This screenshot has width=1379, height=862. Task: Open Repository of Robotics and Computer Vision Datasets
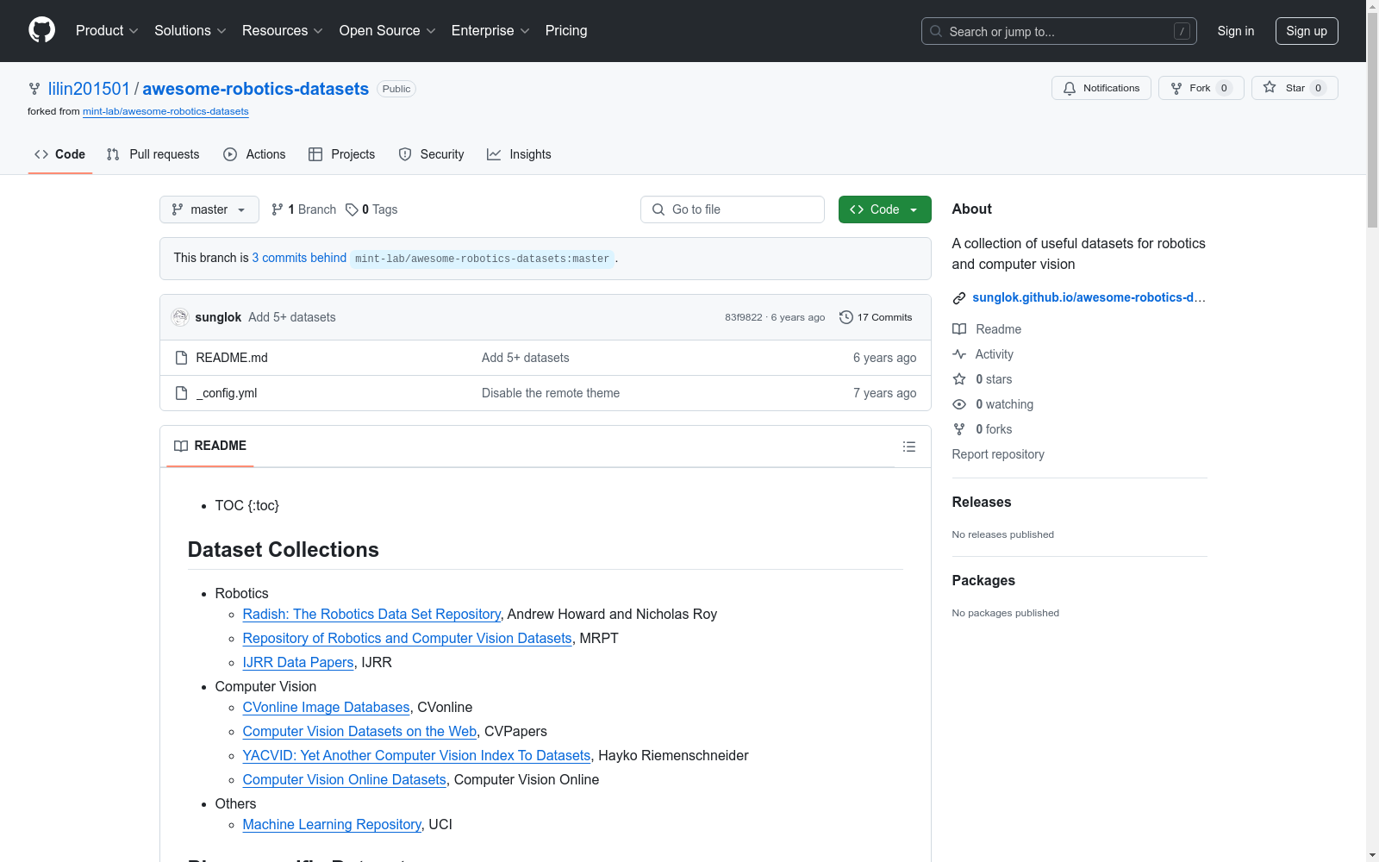[407, 638]
